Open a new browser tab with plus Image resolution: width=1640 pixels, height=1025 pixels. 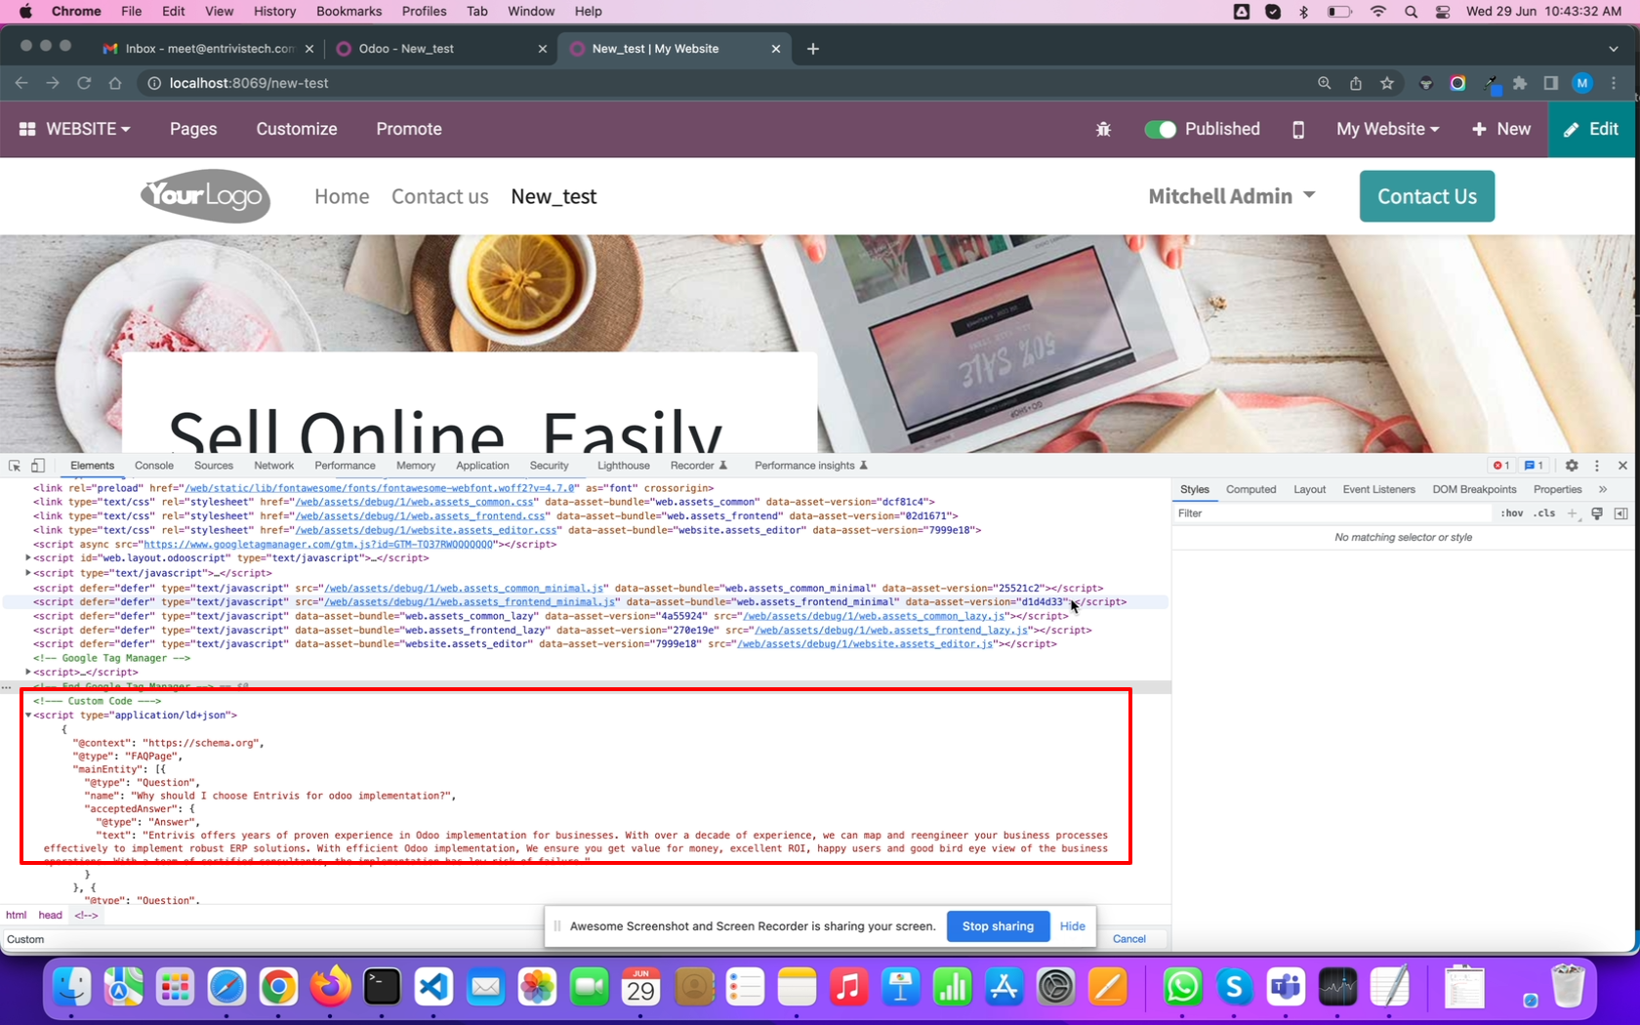click(813, 49)
